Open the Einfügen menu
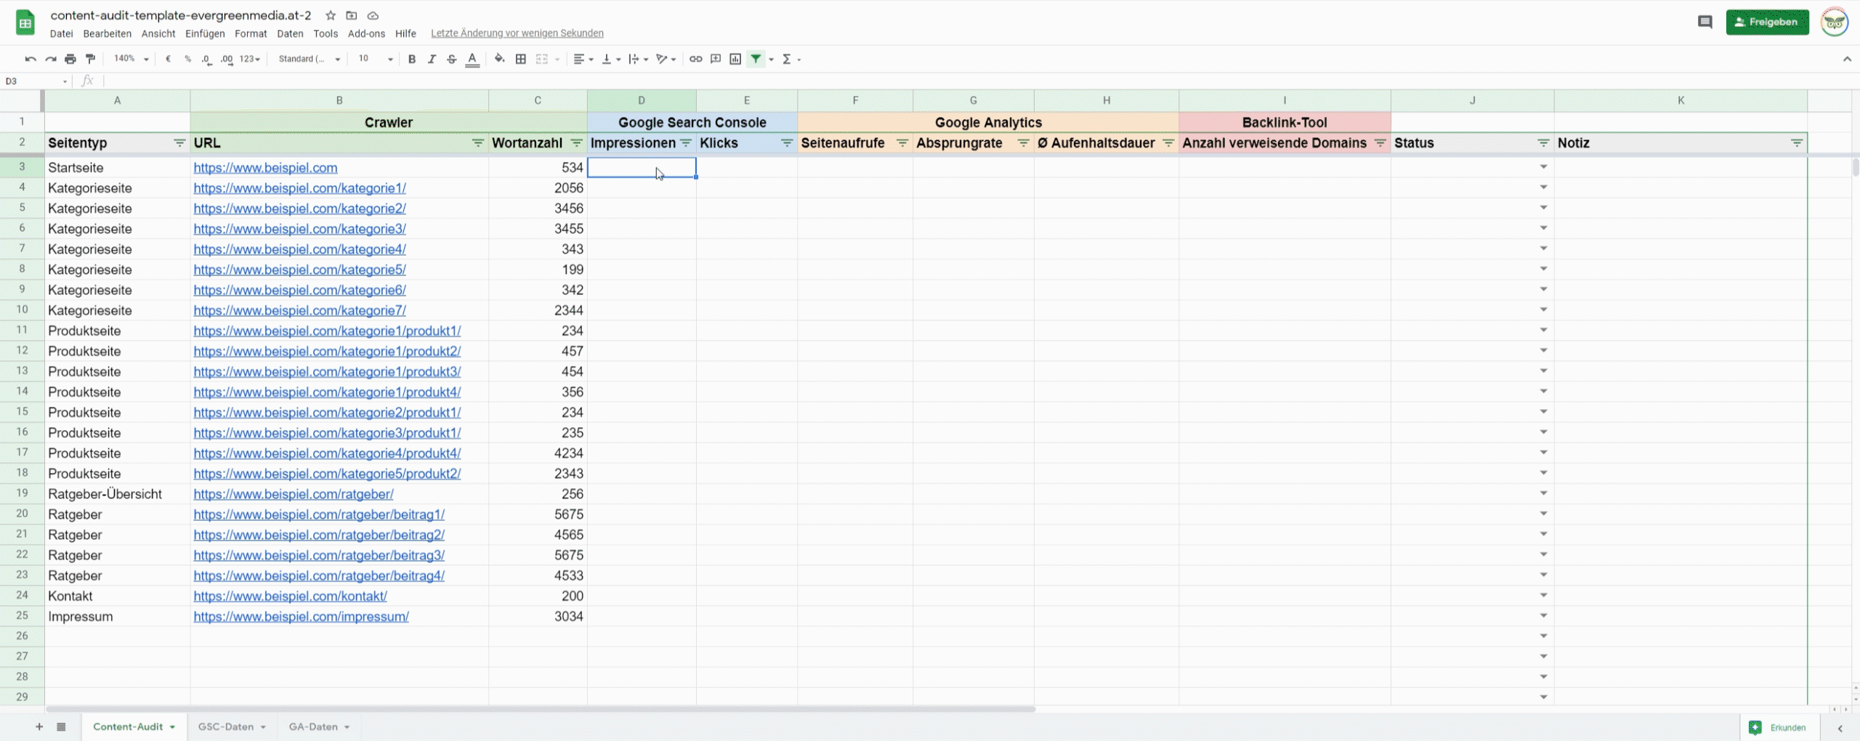Image resolution: width=1860 pixels, height=741 pixels. (x=205, y=33)
